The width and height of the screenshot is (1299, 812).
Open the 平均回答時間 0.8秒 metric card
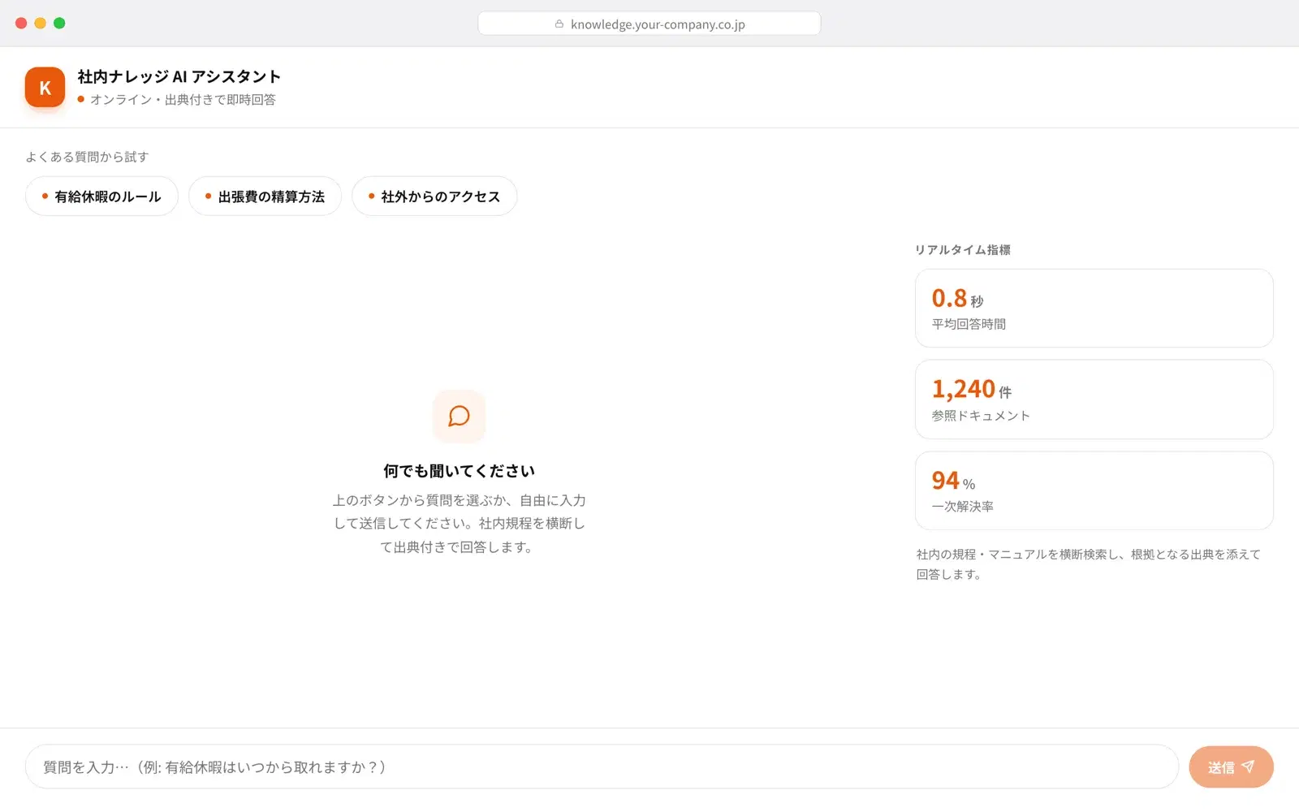(1094, 309)
